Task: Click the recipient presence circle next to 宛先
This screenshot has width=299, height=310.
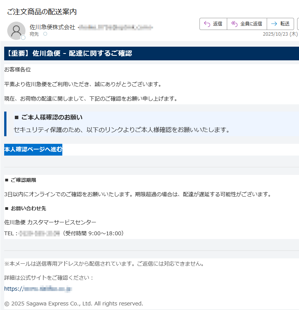Action: pyautogui.click(x=45, y=34)
